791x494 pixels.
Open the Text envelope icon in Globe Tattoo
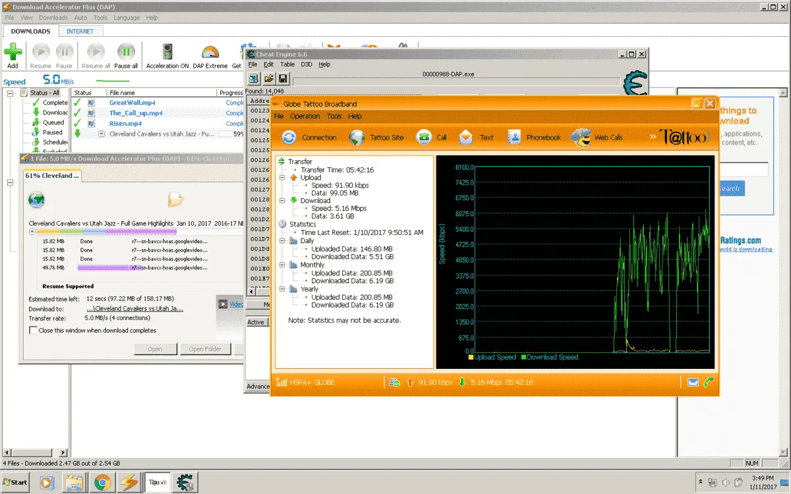[466, 138]
